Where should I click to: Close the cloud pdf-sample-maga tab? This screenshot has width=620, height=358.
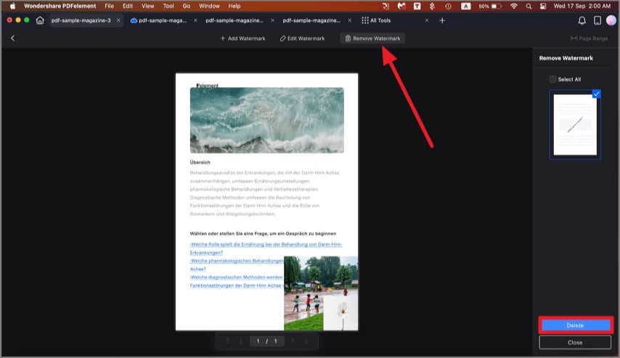click(x=195, y=20)
